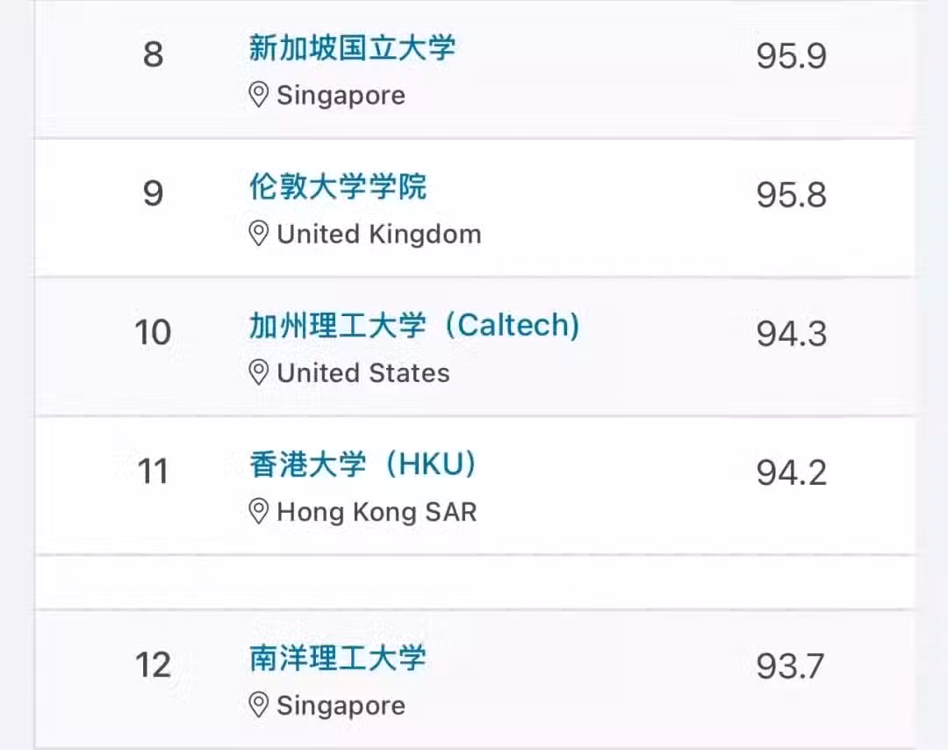Image resolution: width=948 pixels, height=750 pixels.
Task: Click rank number 10 in Caltech row
Action: (x=153, y=333)
